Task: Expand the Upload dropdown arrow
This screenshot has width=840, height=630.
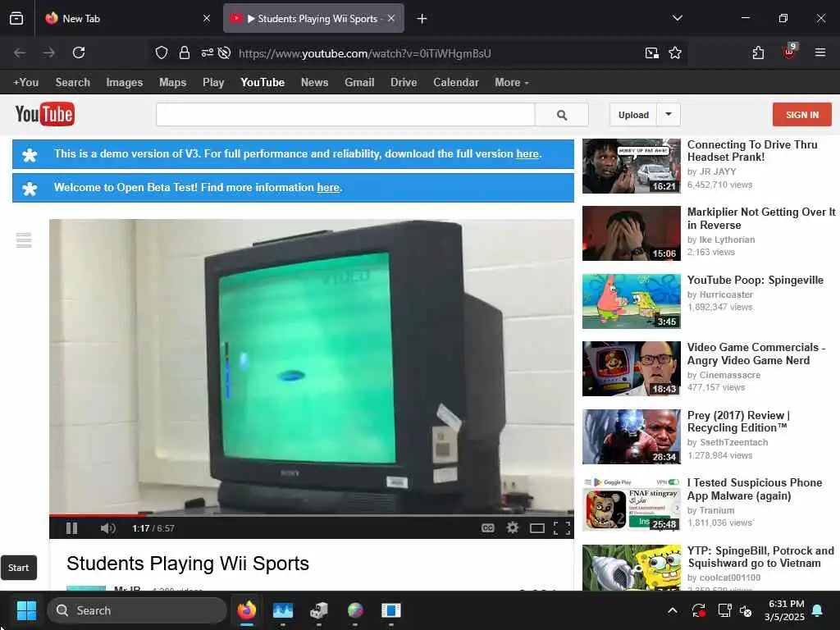Action: (669, 115)
